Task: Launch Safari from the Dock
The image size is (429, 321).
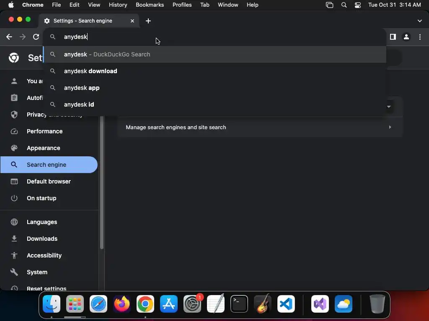Action: point(98,304)
